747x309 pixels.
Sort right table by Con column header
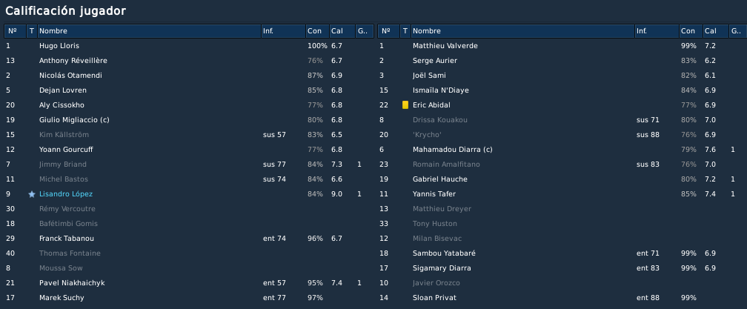click(691, 31)
